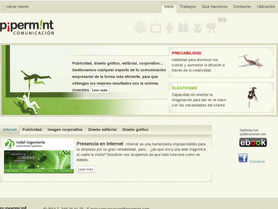Open the indal ingeniería website thumbnail
The width and height of the screenshot is (278, 209).
39,156
